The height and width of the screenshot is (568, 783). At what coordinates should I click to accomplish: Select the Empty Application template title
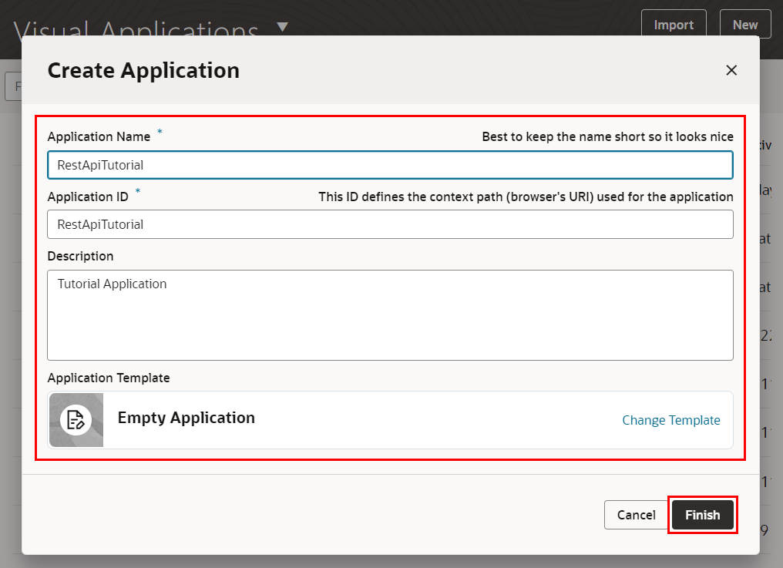click(186, 418)
